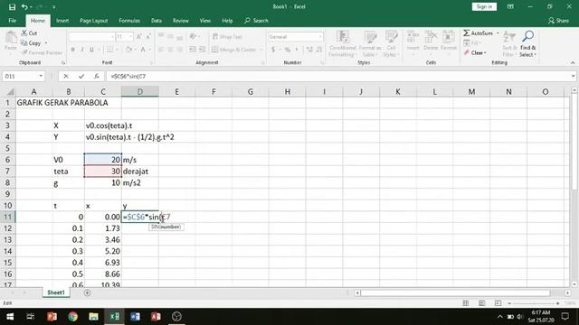
Task: Open Excel from the Windows taskbar
Action: click(x=115, y=317)
